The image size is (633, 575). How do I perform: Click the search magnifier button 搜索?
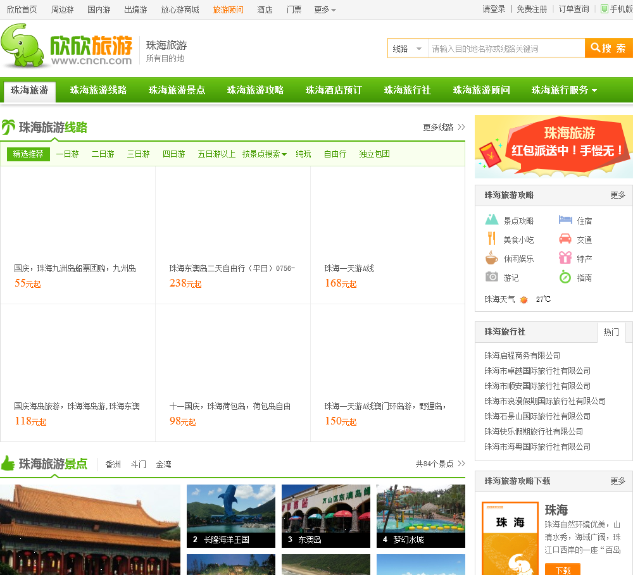pos(608,49)
